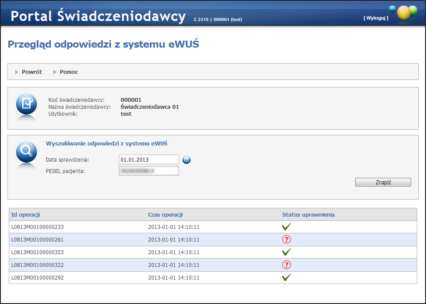Click the colored spheres logo in header
This screenshot has height=304, width=426.
[x=403, y=12]
